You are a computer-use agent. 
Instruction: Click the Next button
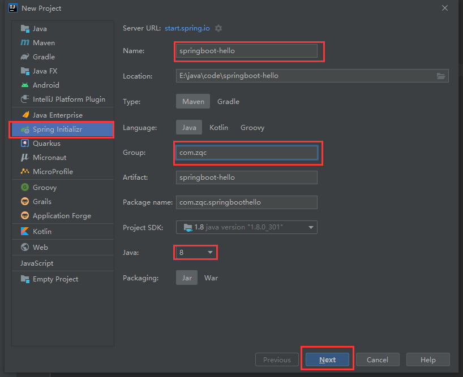click(327, 359)
